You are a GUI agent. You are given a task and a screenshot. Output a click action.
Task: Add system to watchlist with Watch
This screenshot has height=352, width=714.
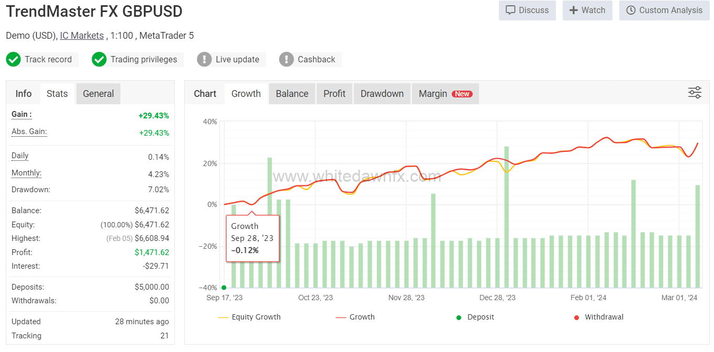pos(587,10)
